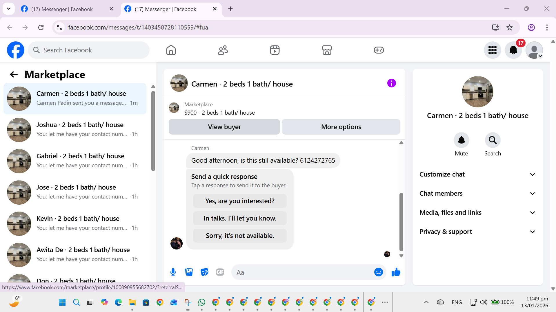The height and width of the screenshot is (312, 556).
Task: Open the Facebook menu grid icon
Action: coord(492,50)
